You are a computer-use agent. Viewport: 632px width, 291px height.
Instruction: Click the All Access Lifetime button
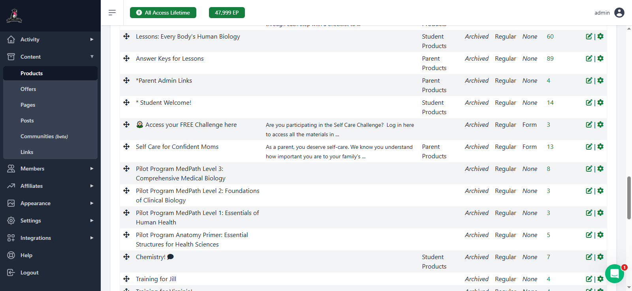[x=163, y=13]
